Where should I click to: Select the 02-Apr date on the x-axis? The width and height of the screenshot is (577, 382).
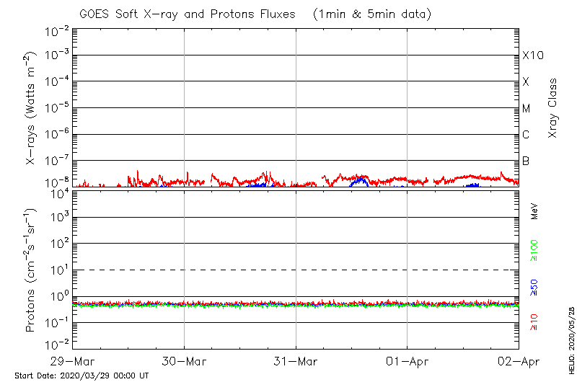point(519,360)
